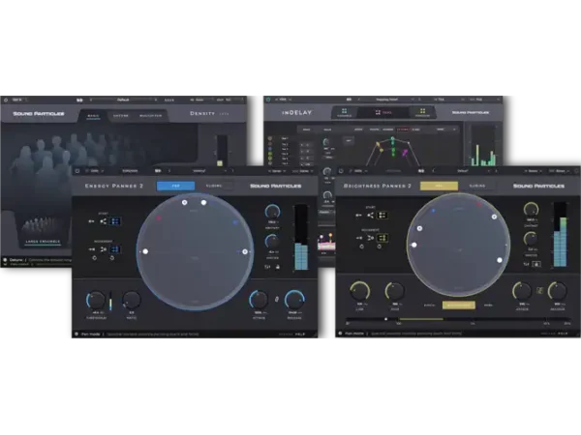Screen dimensions: 581x435
Task: Click the Attack knob in Energy Panner
Action: pos(259,300)
